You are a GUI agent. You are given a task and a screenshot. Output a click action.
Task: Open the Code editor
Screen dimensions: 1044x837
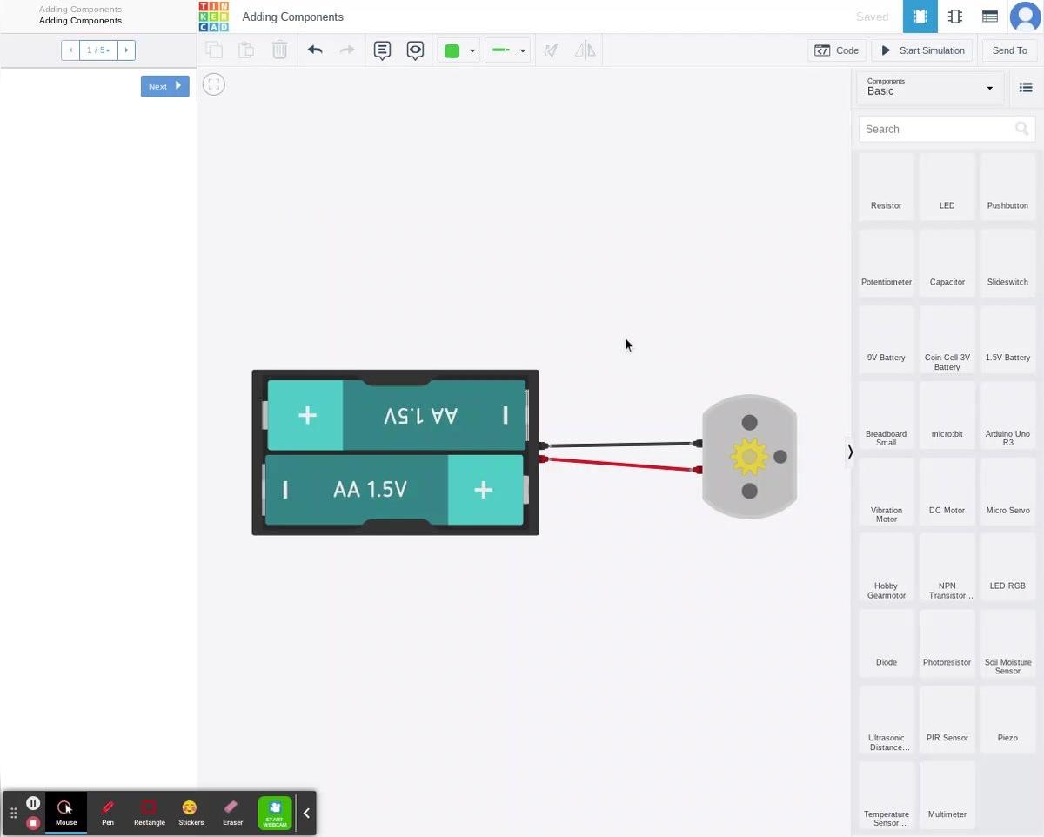pyautogui.click(x=836, y=50)
